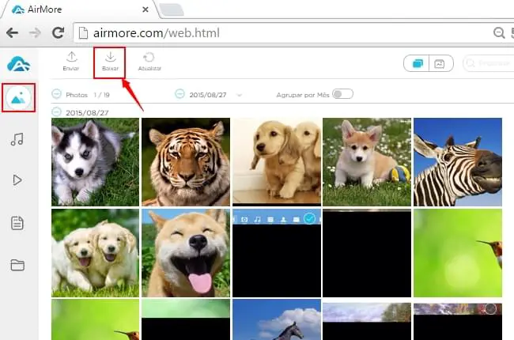Image resolution: width=514 pixels, height=340 pixels.
Task: Open the Documents section in the sidebar
Action: 17,223
